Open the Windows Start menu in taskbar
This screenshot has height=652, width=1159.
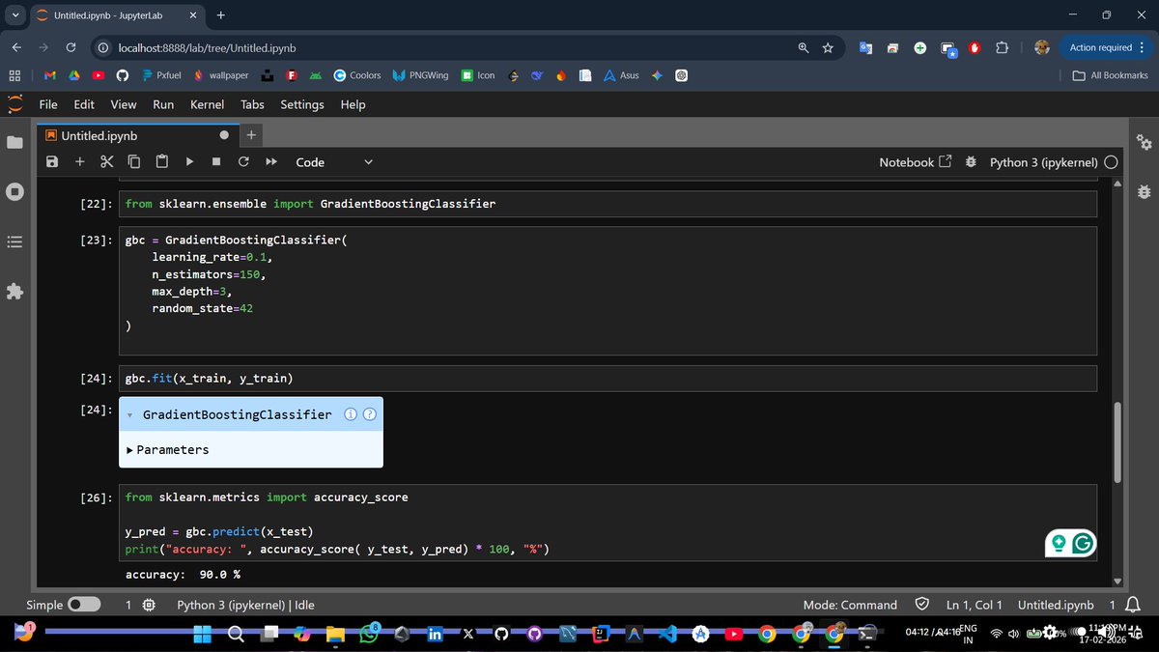coord(203,634)
